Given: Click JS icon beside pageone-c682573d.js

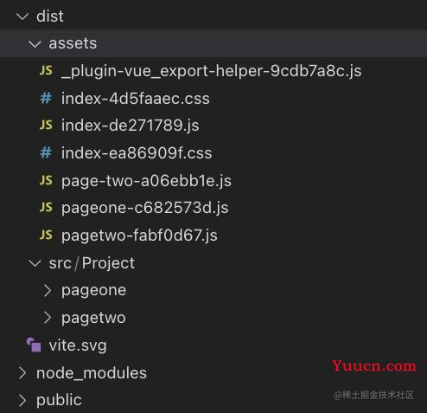Looking at the screenshot, I should point(46,208).
